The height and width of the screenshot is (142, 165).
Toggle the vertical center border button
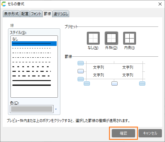115,83
